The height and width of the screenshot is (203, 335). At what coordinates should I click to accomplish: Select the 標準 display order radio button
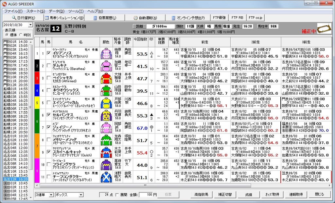pos(7,35)
